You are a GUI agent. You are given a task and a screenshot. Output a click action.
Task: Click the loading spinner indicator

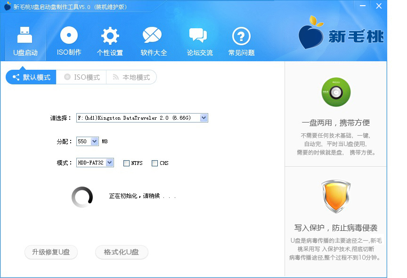pyautogui.click(x=82, y=197)
